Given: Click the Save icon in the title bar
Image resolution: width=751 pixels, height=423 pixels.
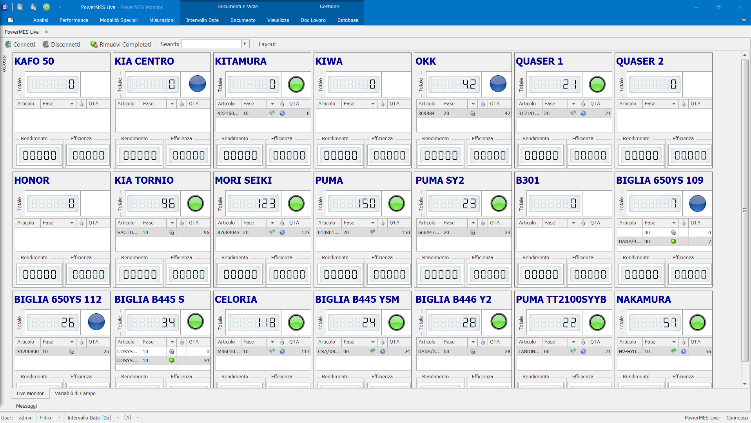Looking at the screenshot, I should click(x=20, y=7).
